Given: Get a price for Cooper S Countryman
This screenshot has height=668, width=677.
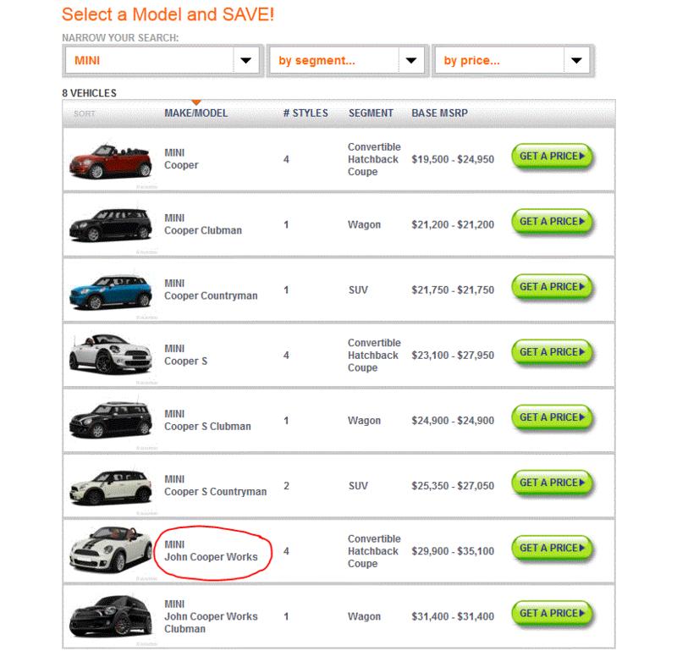Looking at the screenshot, I should click(x=552, y=483).
